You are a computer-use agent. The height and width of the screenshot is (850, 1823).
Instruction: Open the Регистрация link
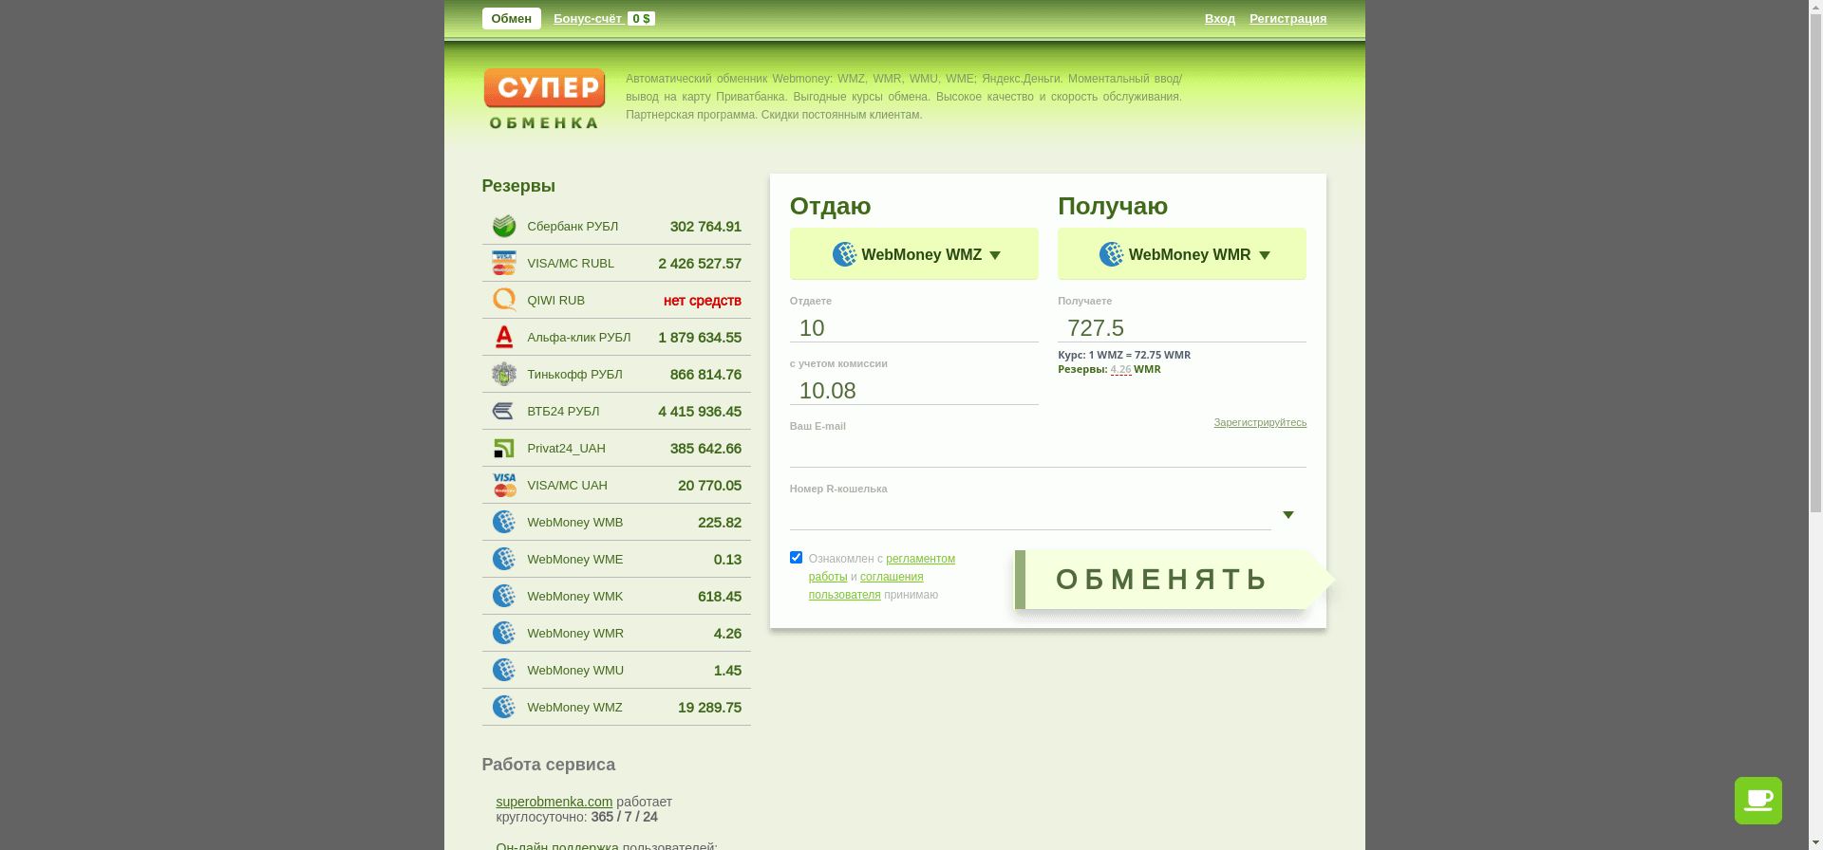tap(1287, 19)
